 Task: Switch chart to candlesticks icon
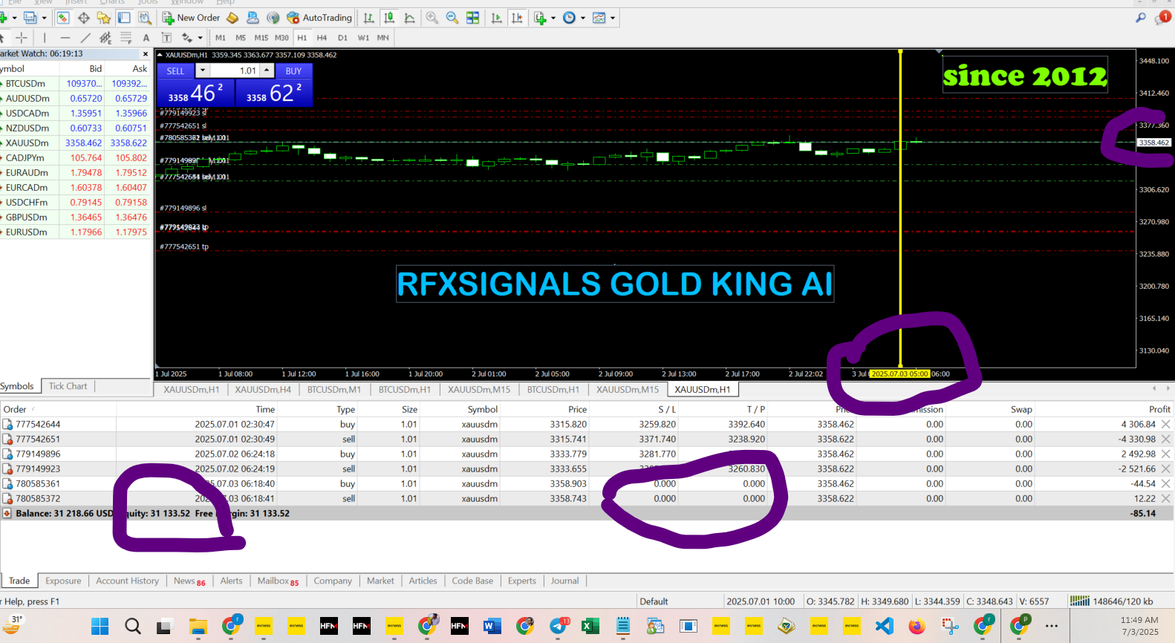[x=388, y=18]
